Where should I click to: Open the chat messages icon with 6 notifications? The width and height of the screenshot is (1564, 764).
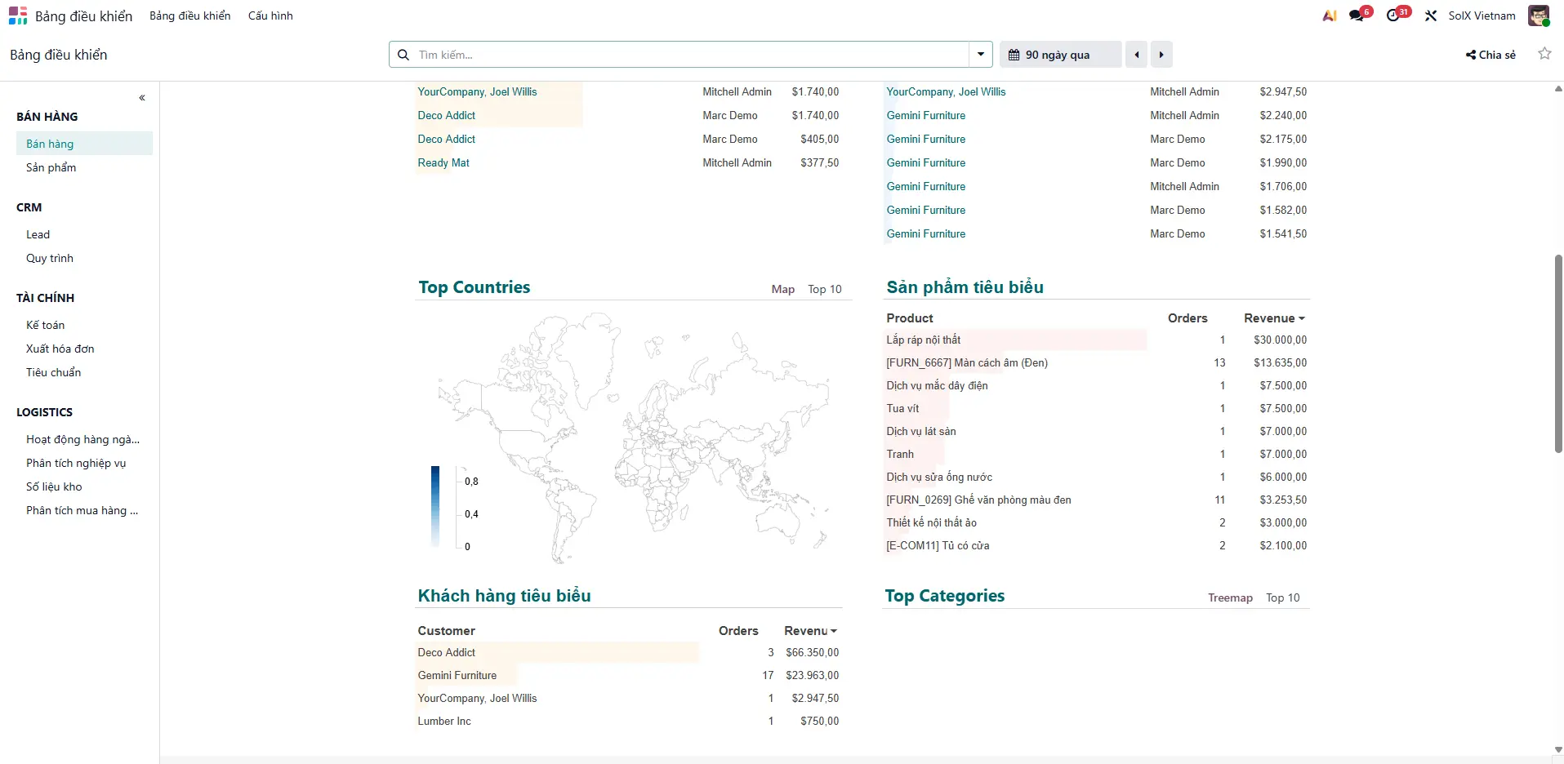1357,16
